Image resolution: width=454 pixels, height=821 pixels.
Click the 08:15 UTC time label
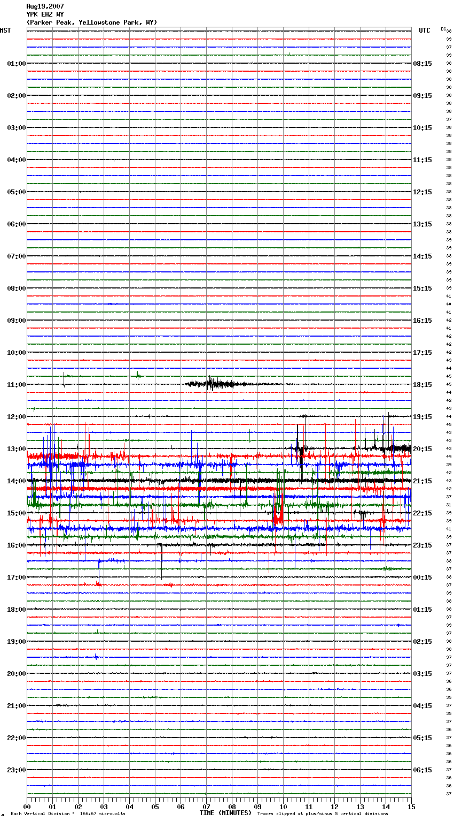(422, 64)
